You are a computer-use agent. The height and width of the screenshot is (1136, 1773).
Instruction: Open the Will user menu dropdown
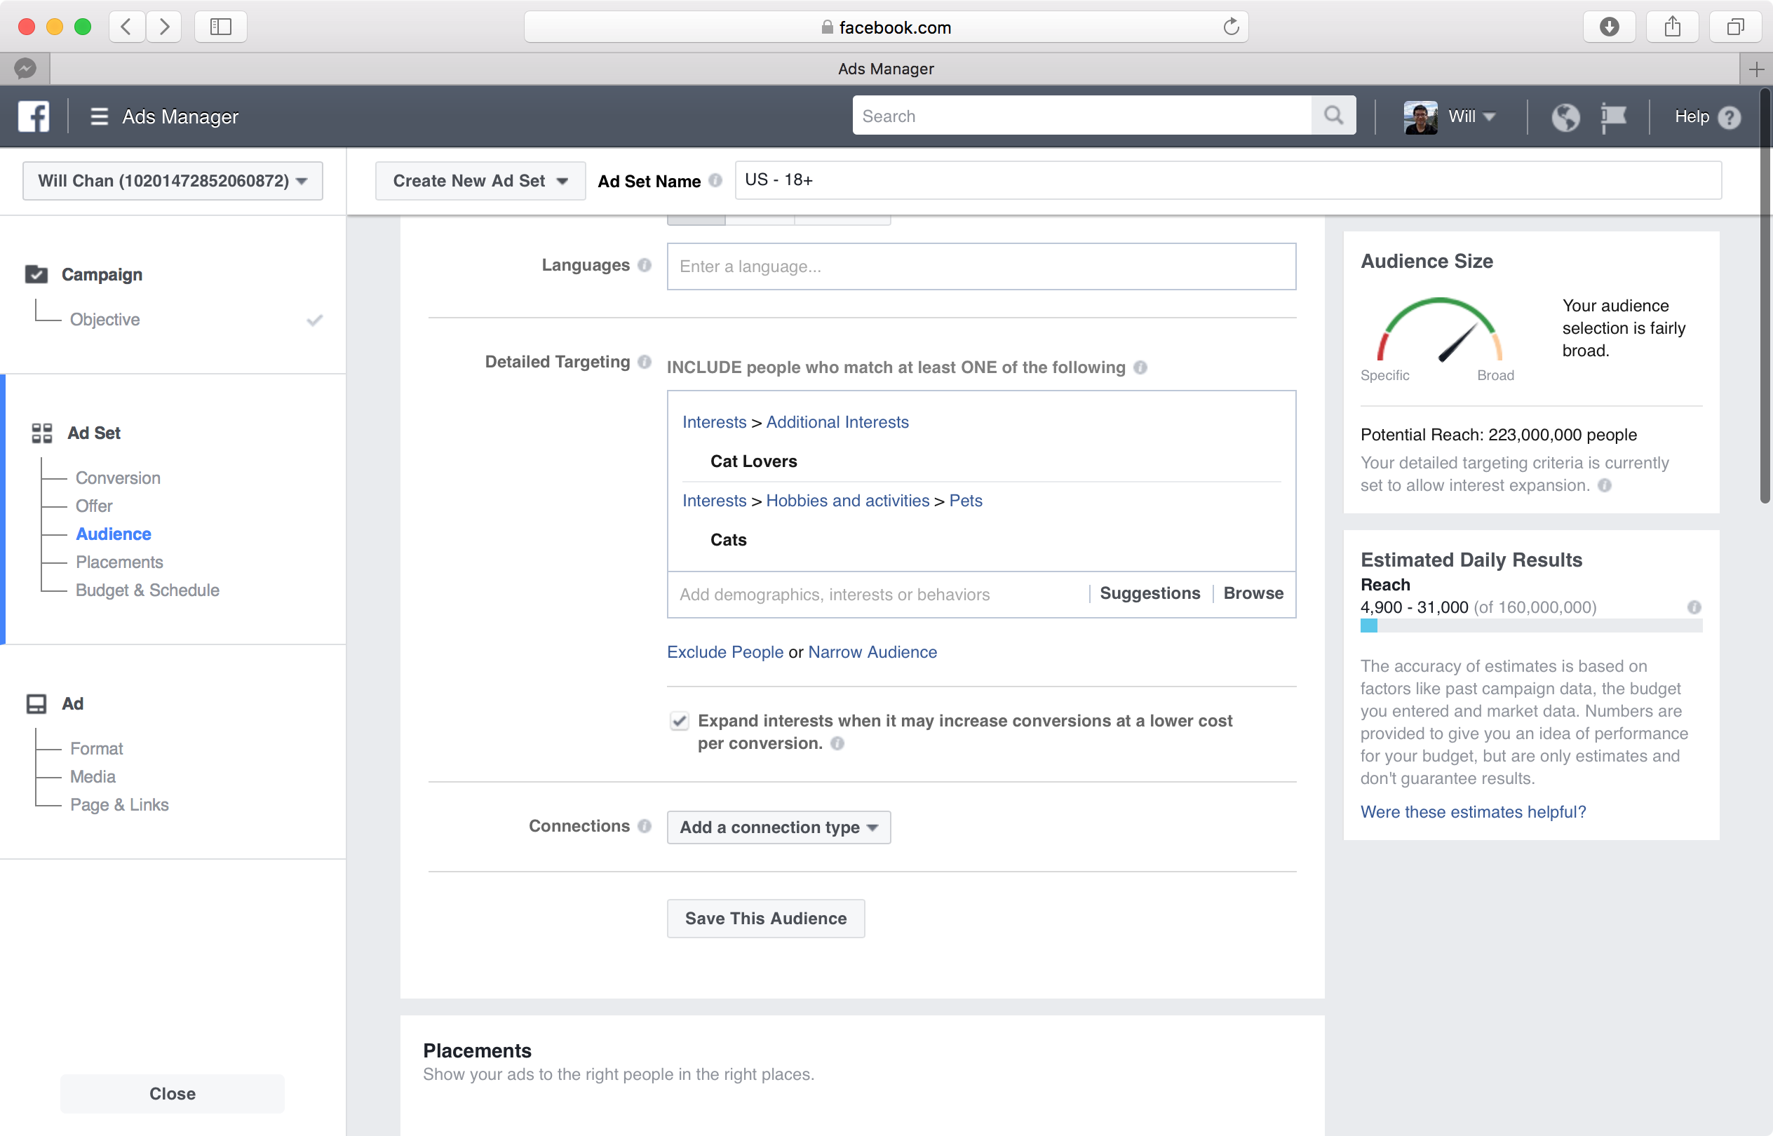[x=1472, y=116]
